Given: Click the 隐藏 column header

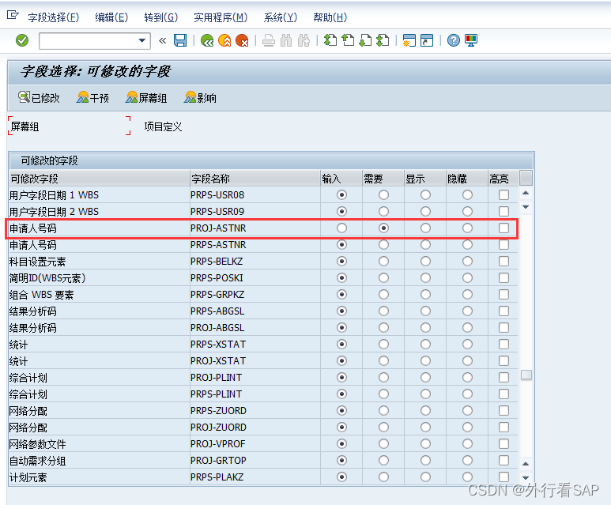Looking at the screenshot, I should pos(467,179).
